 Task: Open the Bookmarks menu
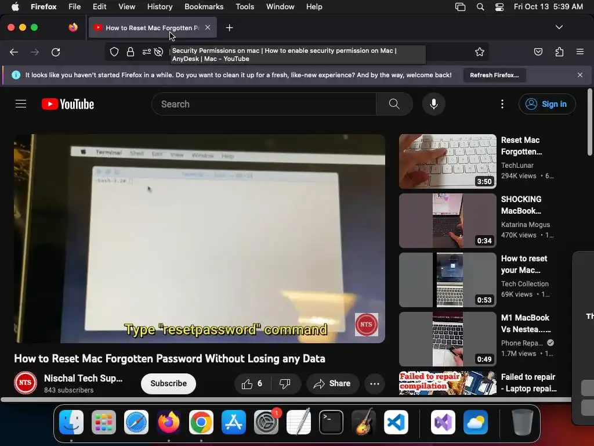204,6
